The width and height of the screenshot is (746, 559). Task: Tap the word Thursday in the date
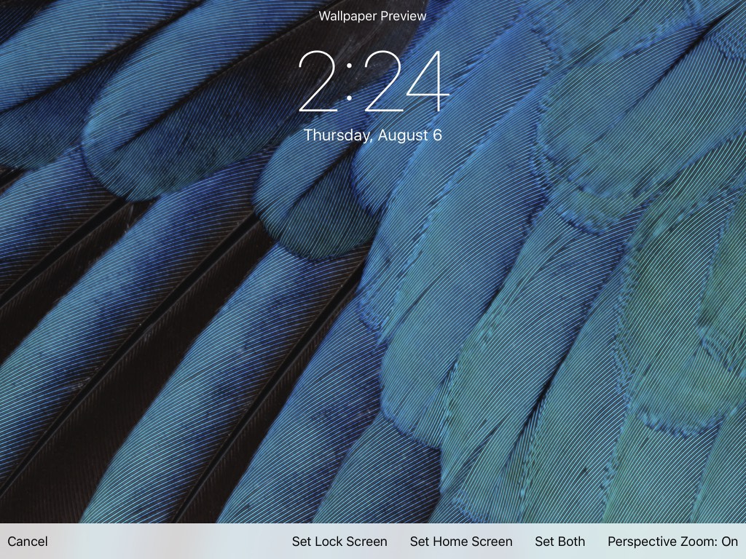click(x=334, y=135)
